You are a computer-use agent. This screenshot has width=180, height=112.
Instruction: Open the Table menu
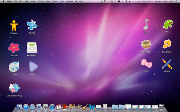pyautogui.click(x=62, y=1)
